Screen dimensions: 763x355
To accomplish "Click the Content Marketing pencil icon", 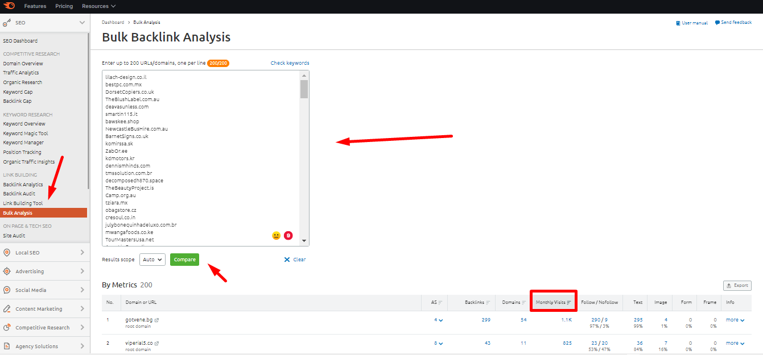I will pos(7,309).
